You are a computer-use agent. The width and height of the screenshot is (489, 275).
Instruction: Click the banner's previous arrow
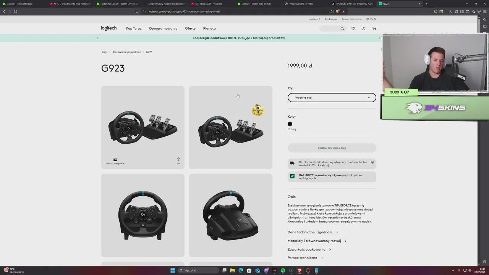click(x=97, y=38)
